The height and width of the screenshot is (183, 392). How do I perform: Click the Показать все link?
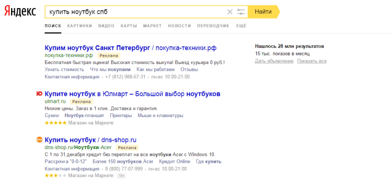pos(312,61)
